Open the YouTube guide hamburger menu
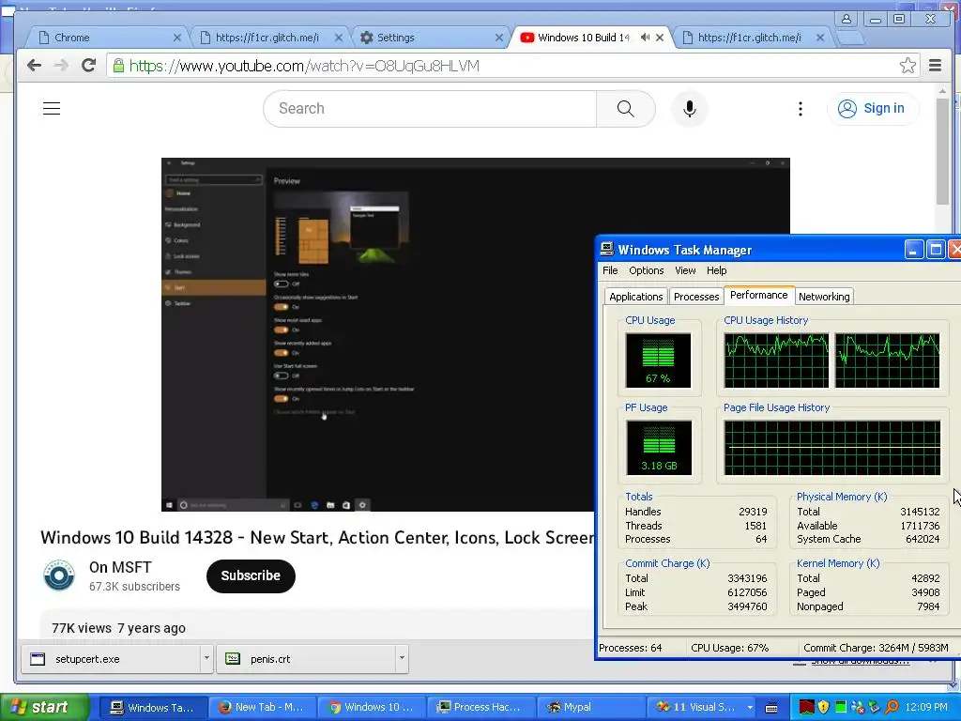This screenshot has width=961, height=721. click(52, 109)
